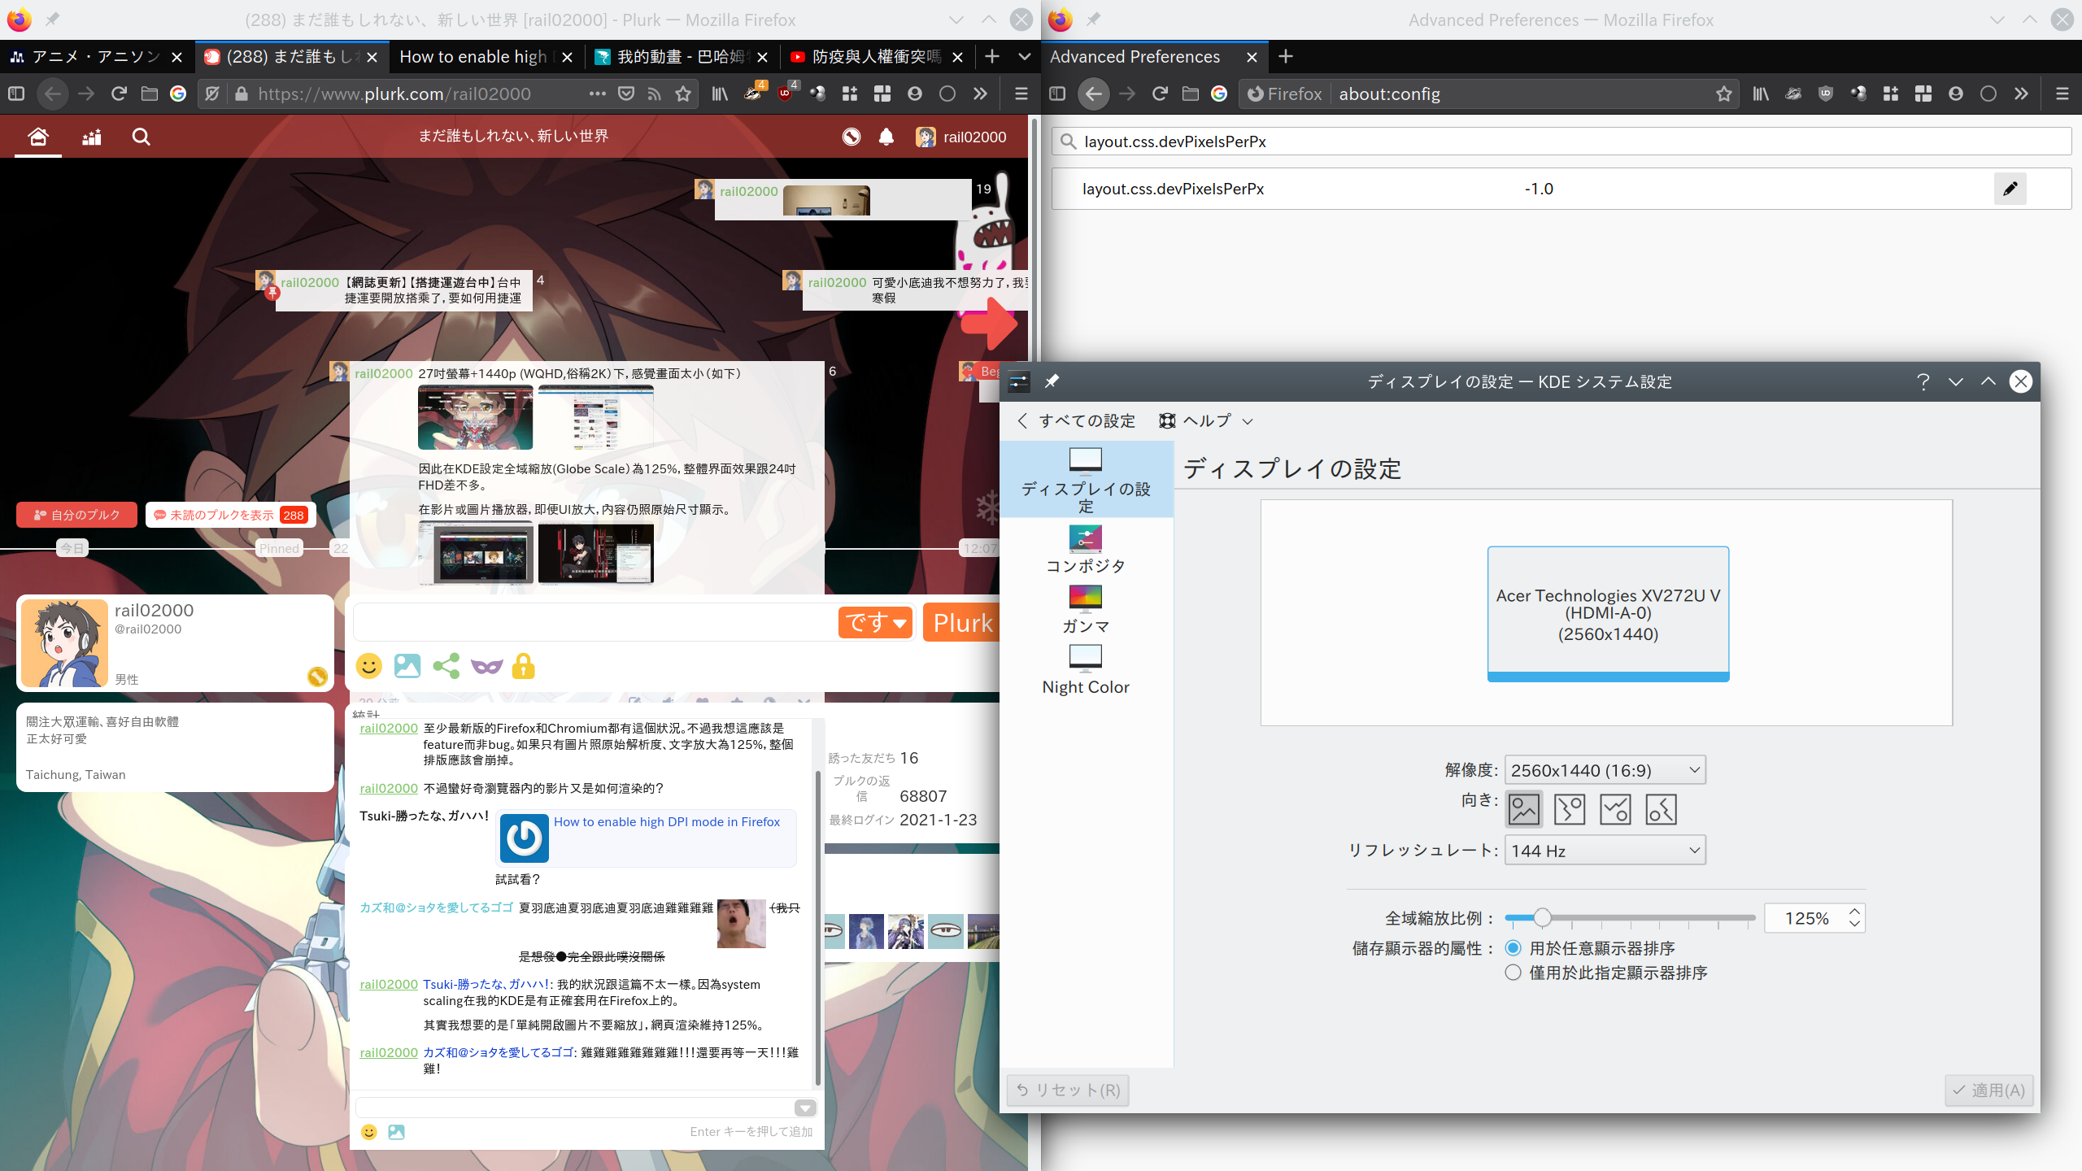Click 自分のプルク filter button
The width and height of the screenshot is (2082, 1171).
click(76, 515)
